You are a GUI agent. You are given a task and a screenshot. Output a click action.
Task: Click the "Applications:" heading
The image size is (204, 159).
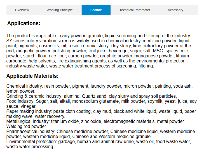tap(24, 24)
